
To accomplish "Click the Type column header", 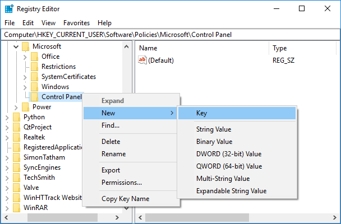I will click(x=279, y=48).
